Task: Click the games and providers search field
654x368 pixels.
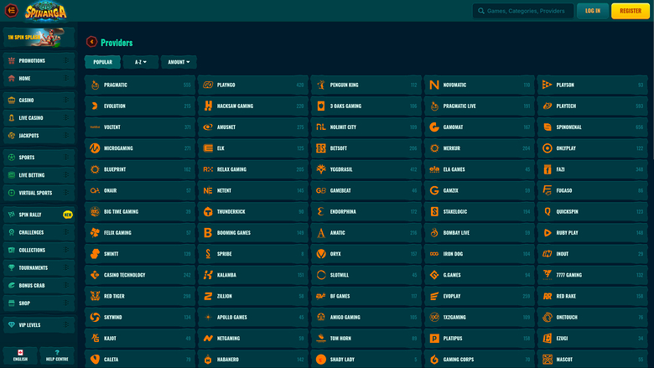Action: pyautogui.click(x=522, y=11)
